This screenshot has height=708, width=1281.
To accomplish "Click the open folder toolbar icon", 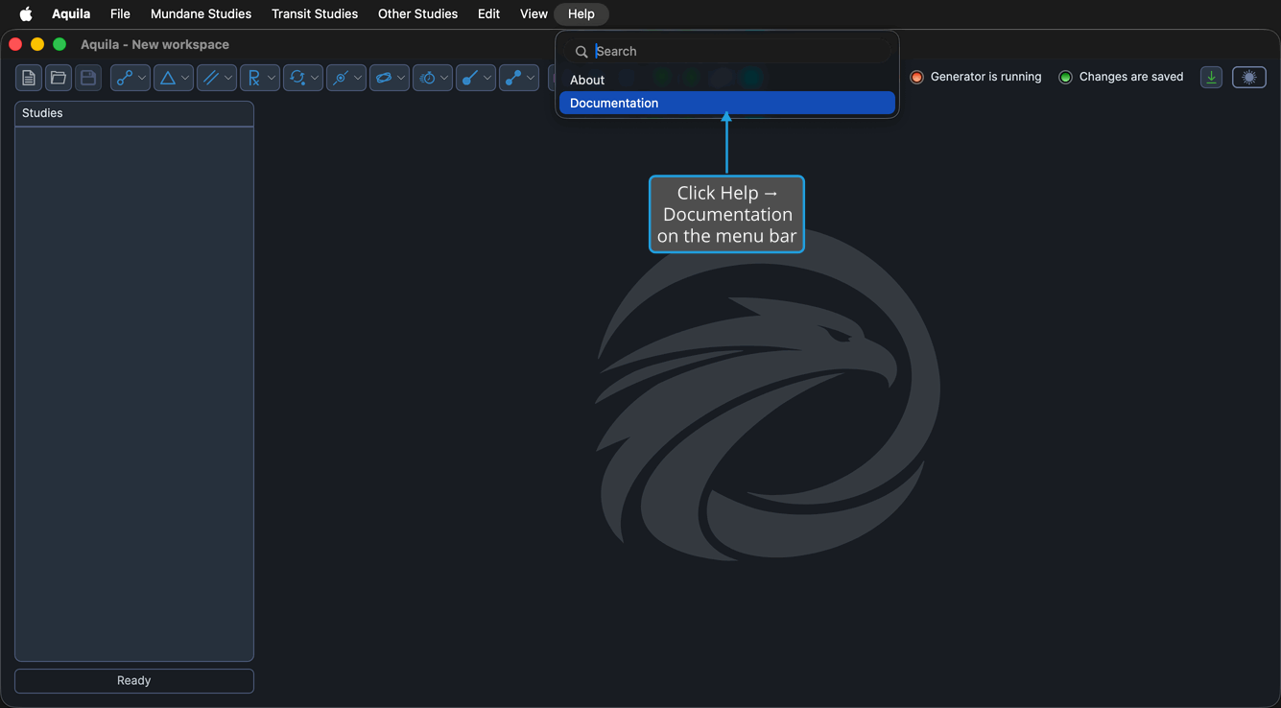I will click(59, 78).
